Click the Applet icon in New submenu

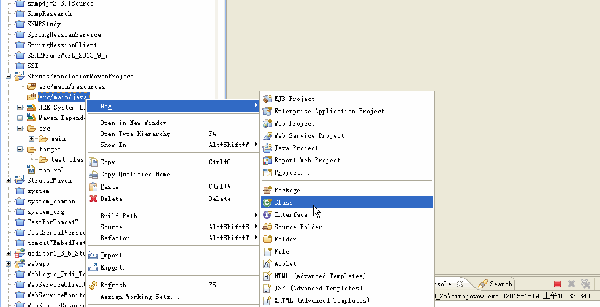click(x=267, y=263)
